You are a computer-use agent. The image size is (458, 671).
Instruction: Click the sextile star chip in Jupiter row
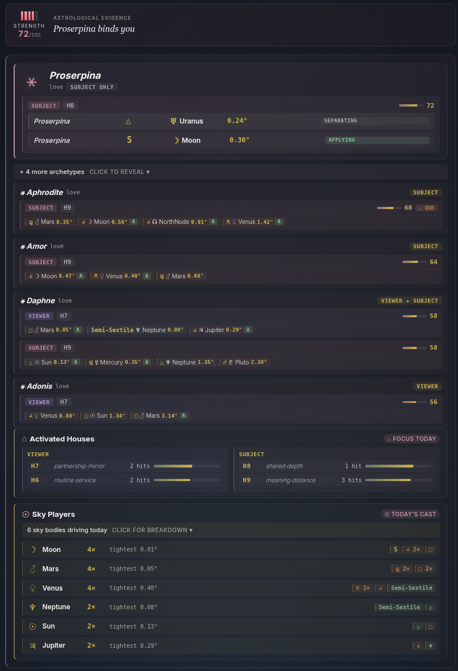(x=431, y=645)
